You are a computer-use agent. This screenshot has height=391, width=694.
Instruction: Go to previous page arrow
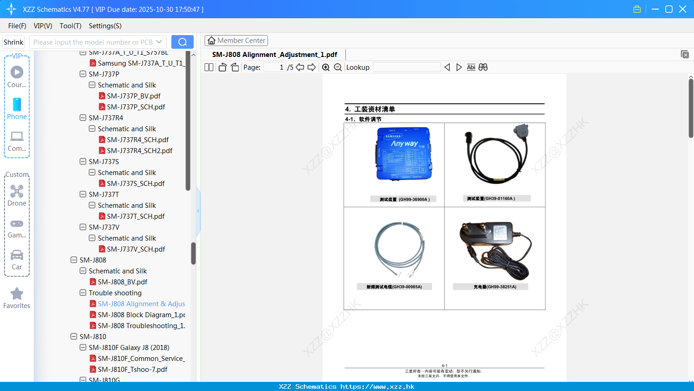(x=300, y=67)
